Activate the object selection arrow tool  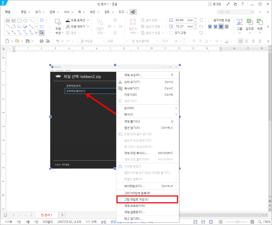tap(42, 32)
